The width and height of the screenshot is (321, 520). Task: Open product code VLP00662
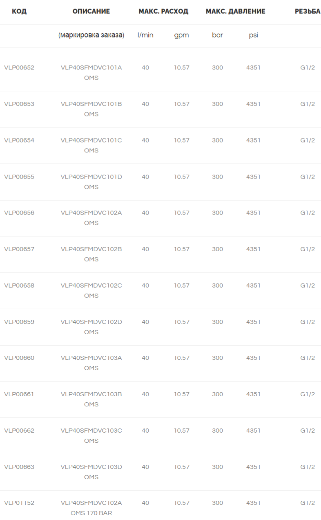(19, 431)
